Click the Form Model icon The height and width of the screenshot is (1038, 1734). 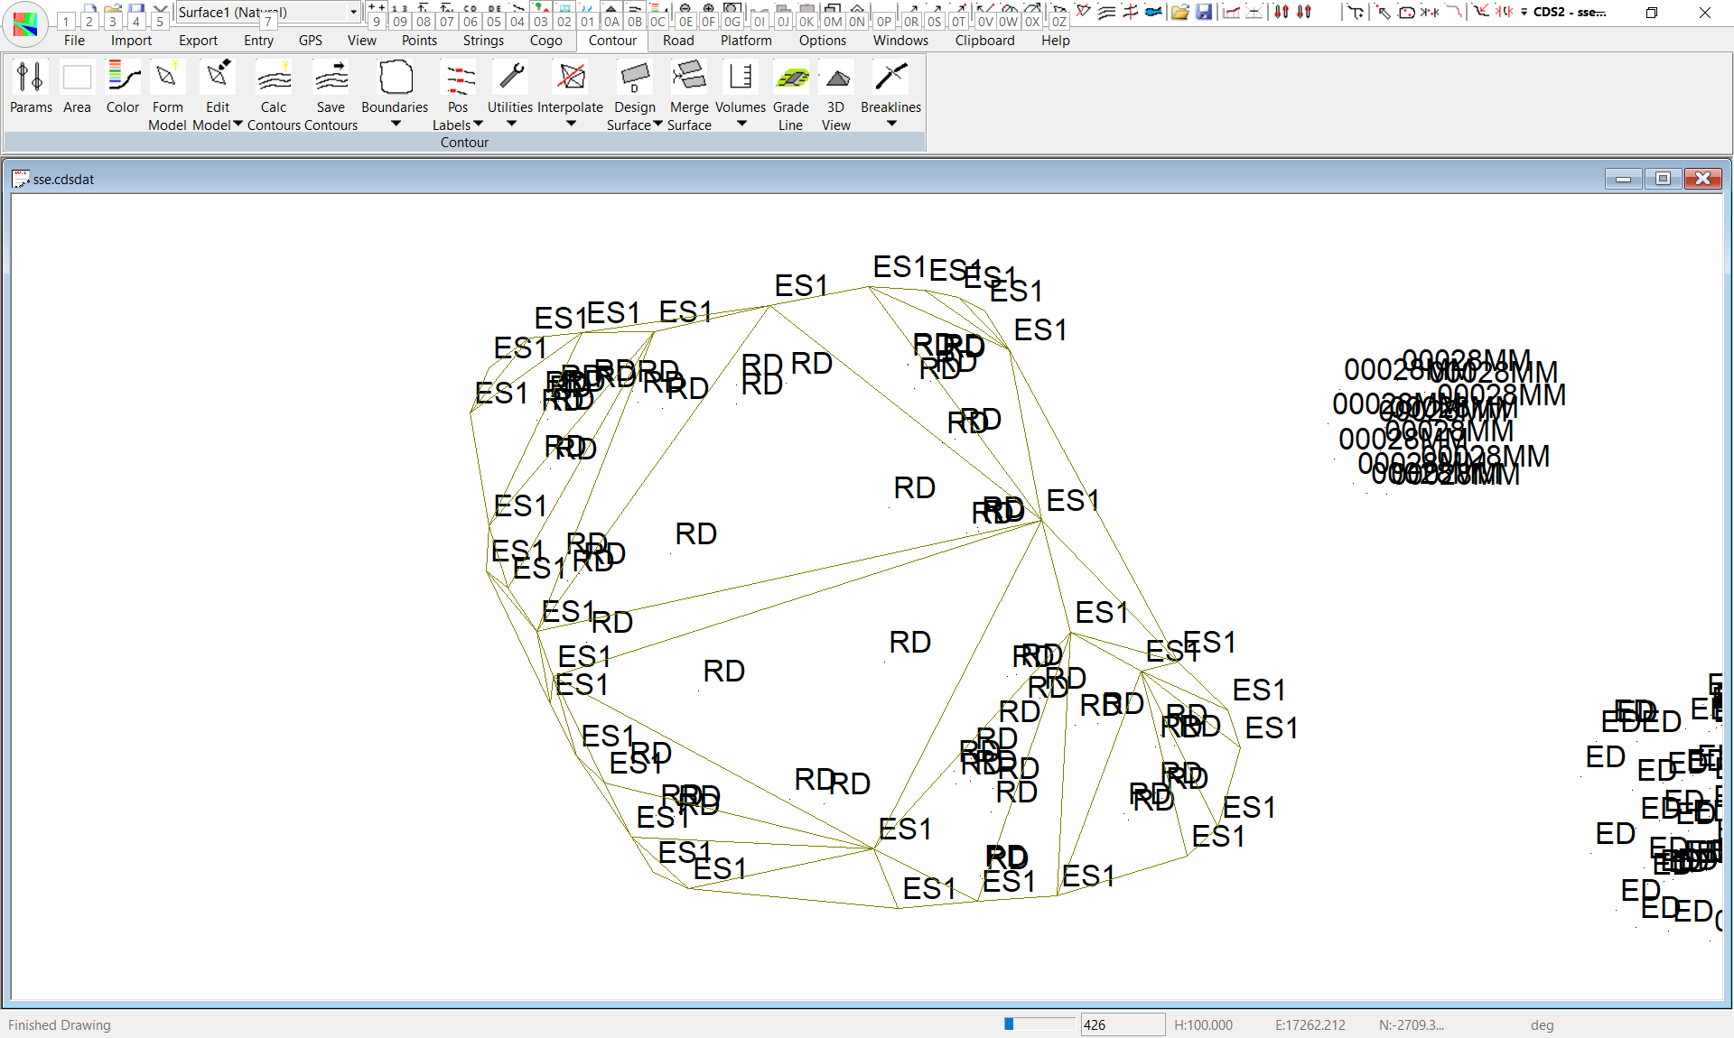point(167,79)
